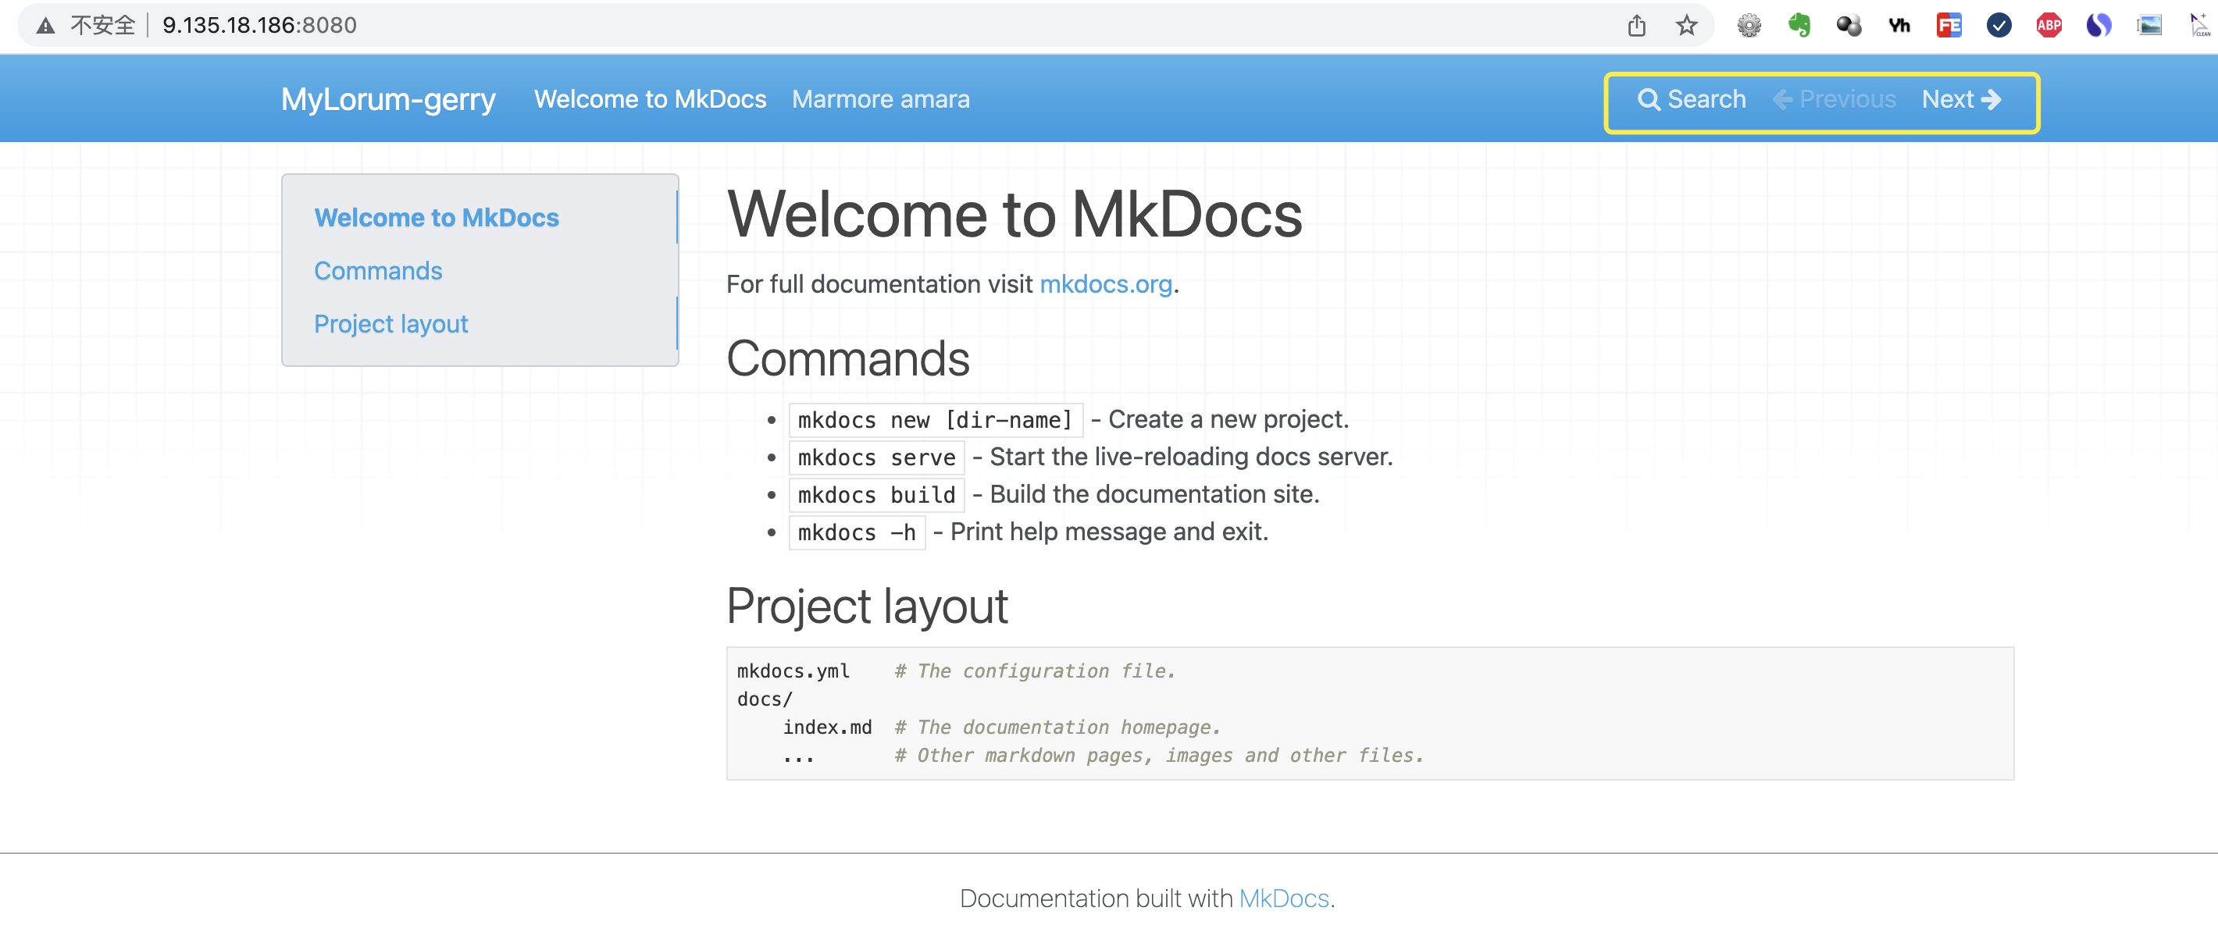Click the Welcome to MkDocs main heading
The image size is (2218, 943).
pyautogui.click(x=1014, y=214)
